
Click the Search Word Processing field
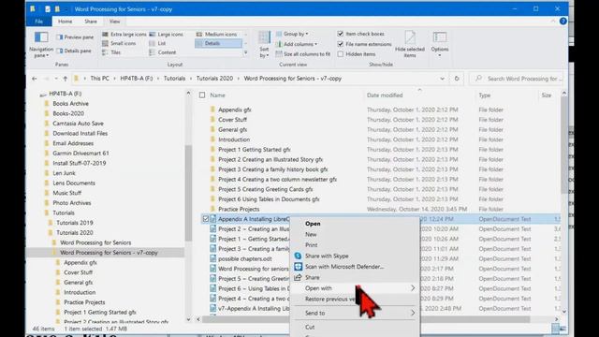516,79
